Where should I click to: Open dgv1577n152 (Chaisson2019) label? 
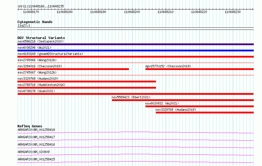click(168, 66)
